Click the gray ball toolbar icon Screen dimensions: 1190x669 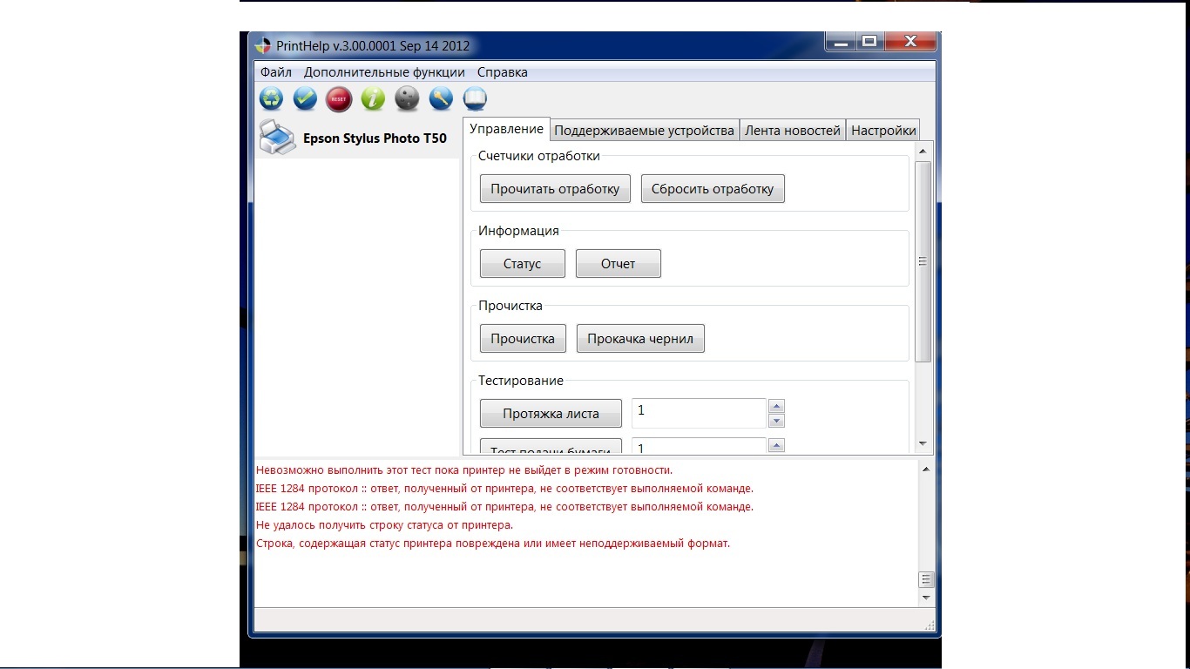click(x=407, y=98)
